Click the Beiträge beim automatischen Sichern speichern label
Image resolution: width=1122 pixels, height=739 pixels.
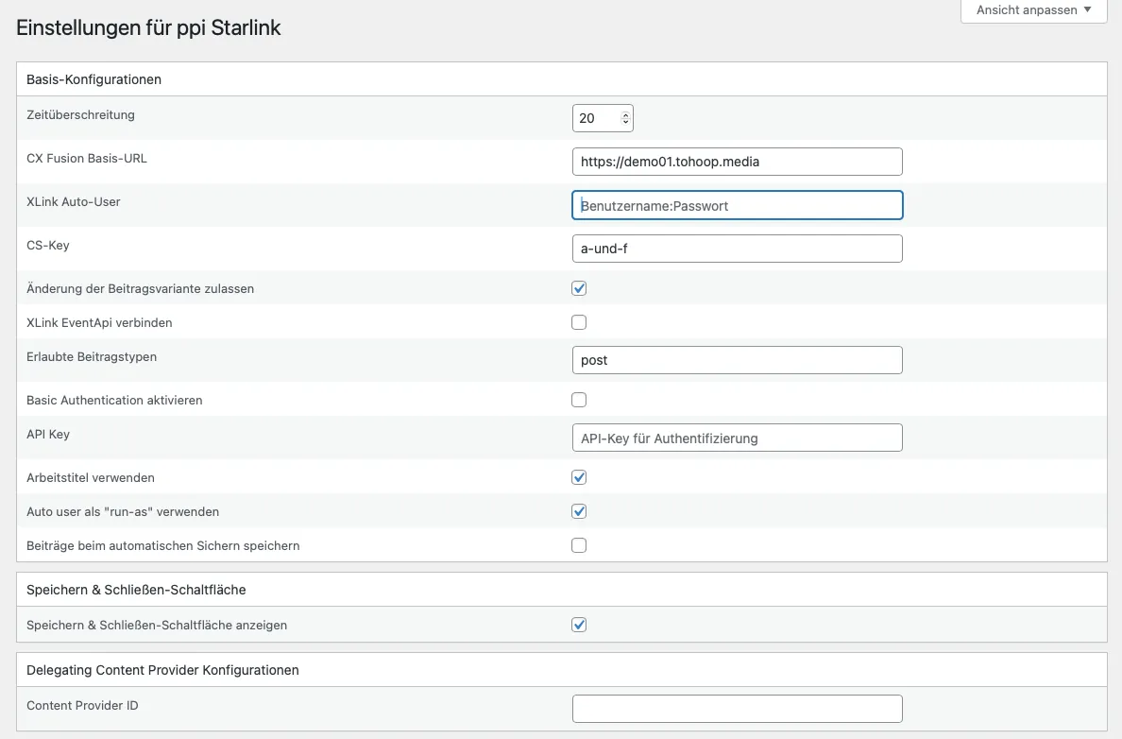pos(163,545)
